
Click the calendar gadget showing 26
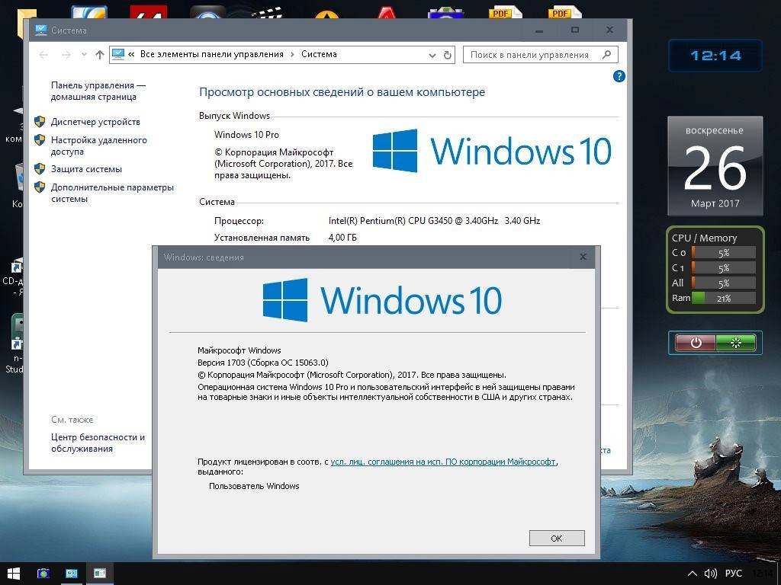coord(715,165)
